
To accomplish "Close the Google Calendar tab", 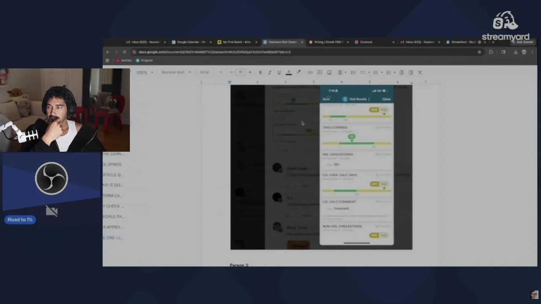I will point(210,42).
